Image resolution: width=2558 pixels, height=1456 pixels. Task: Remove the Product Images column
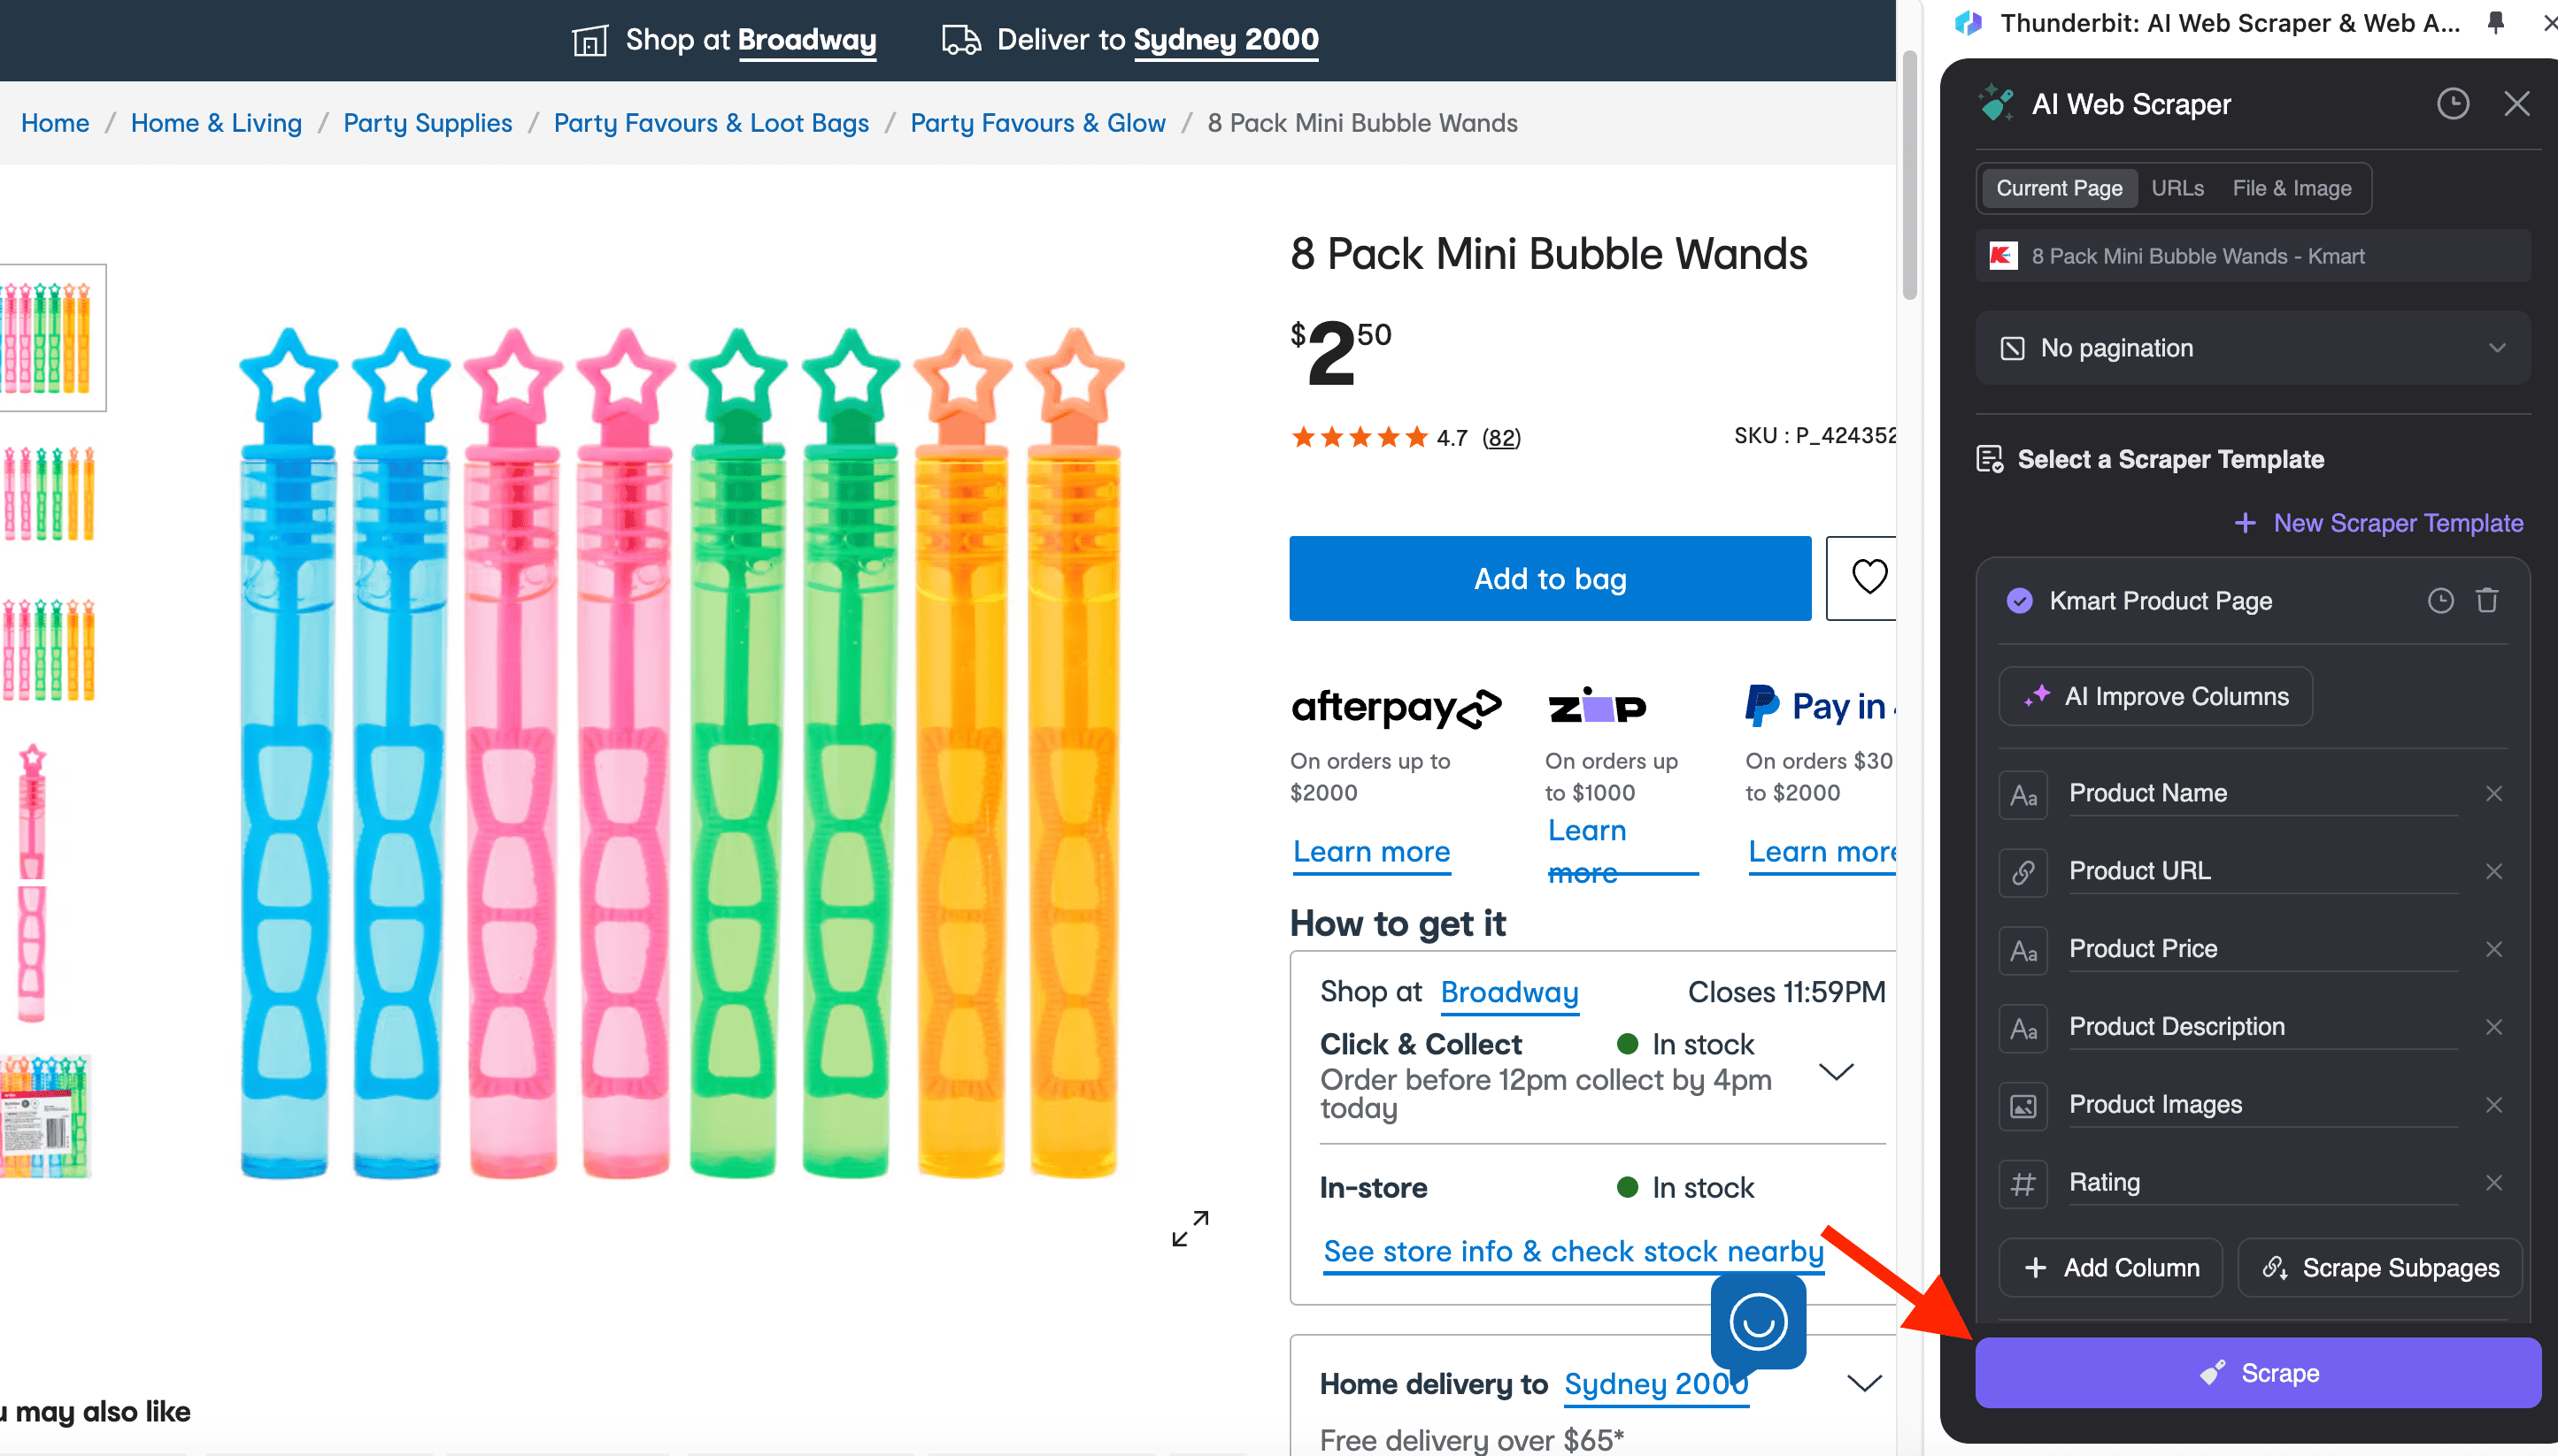click(x=2493, y=1104)
